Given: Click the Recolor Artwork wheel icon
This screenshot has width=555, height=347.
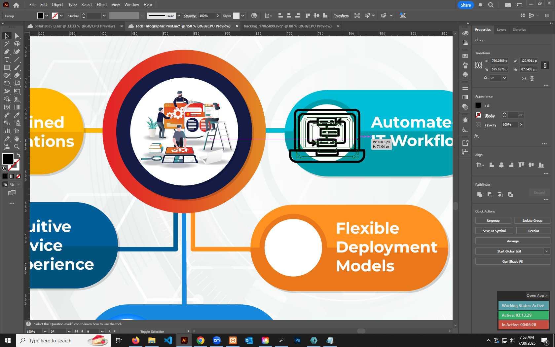Looking at the screenshot, I should [x=254, y=16].
